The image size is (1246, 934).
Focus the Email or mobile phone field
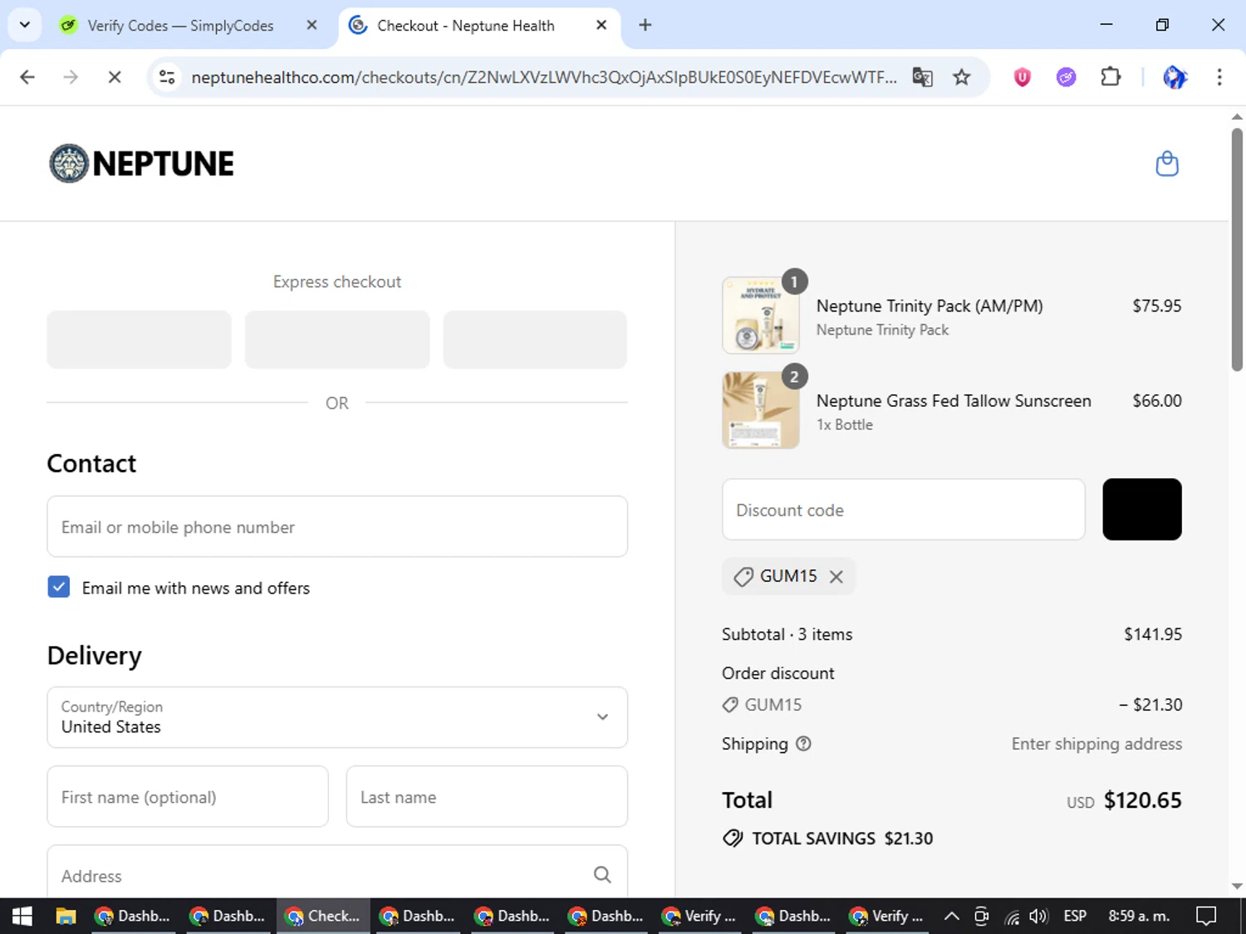tap(337, 526)
